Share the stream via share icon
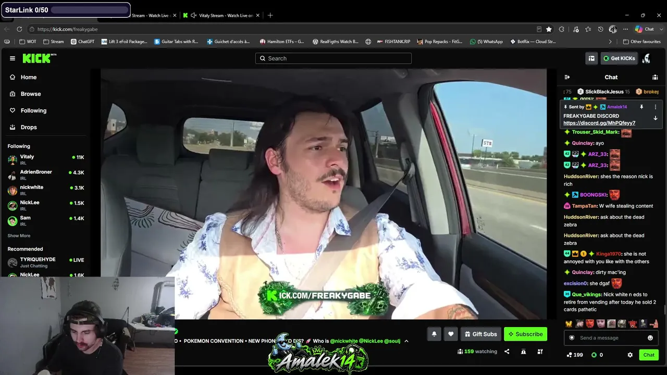 click(507, 352)
